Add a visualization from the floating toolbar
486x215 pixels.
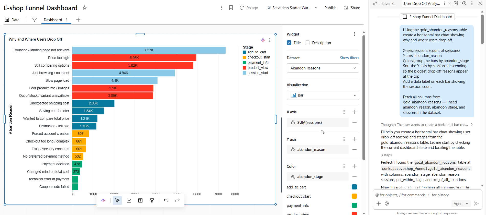tap(129, 200)
